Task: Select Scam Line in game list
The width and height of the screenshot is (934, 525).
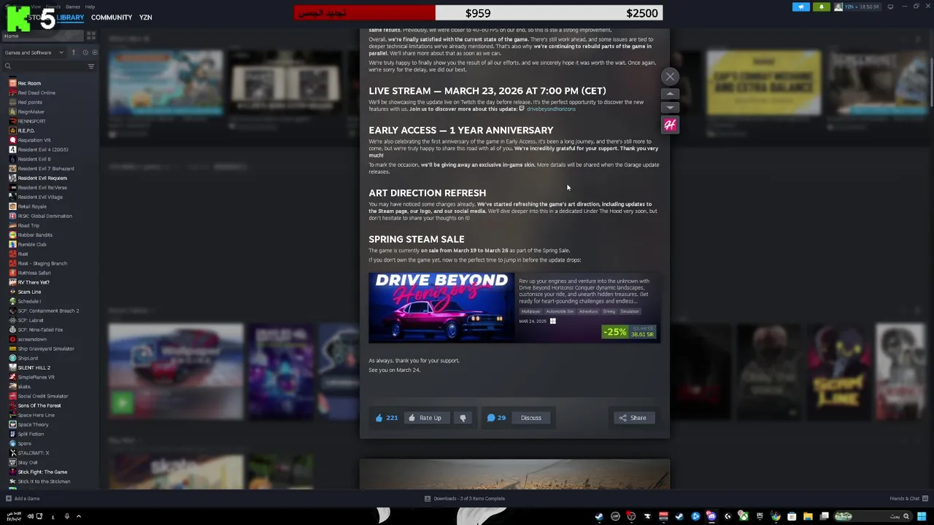Action: pos(29,292)
